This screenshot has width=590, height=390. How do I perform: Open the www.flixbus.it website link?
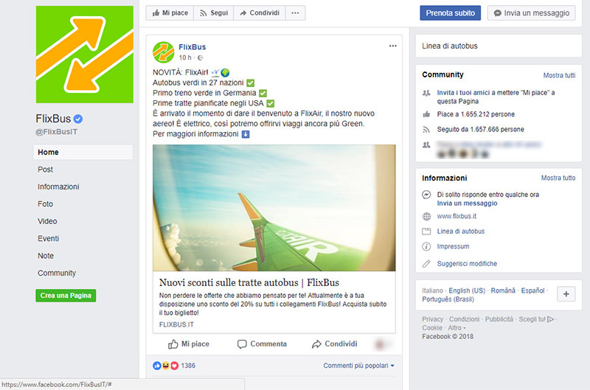[x=457, y=216]
